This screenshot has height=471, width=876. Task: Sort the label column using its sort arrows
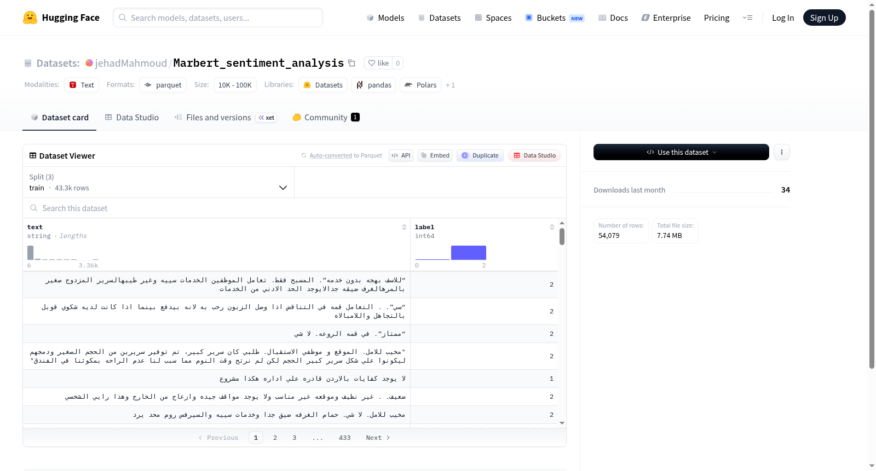click(552, 227)
